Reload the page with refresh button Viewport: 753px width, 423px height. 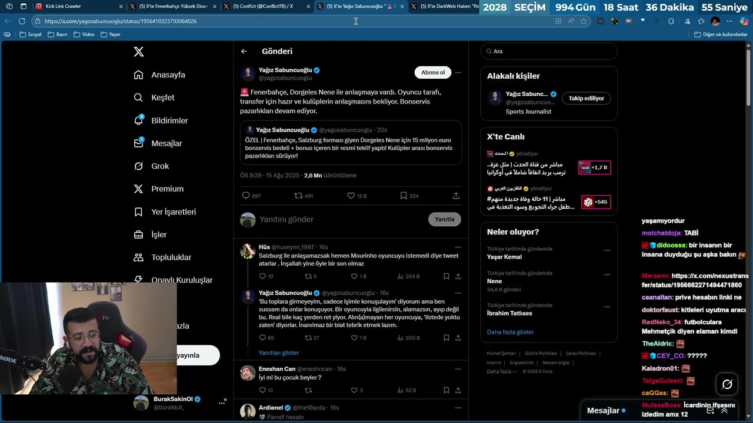point(22,21)
